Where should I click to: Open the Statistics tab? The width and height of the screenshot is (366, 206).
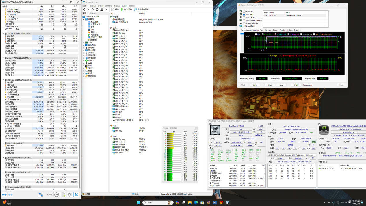pos(297,30)
